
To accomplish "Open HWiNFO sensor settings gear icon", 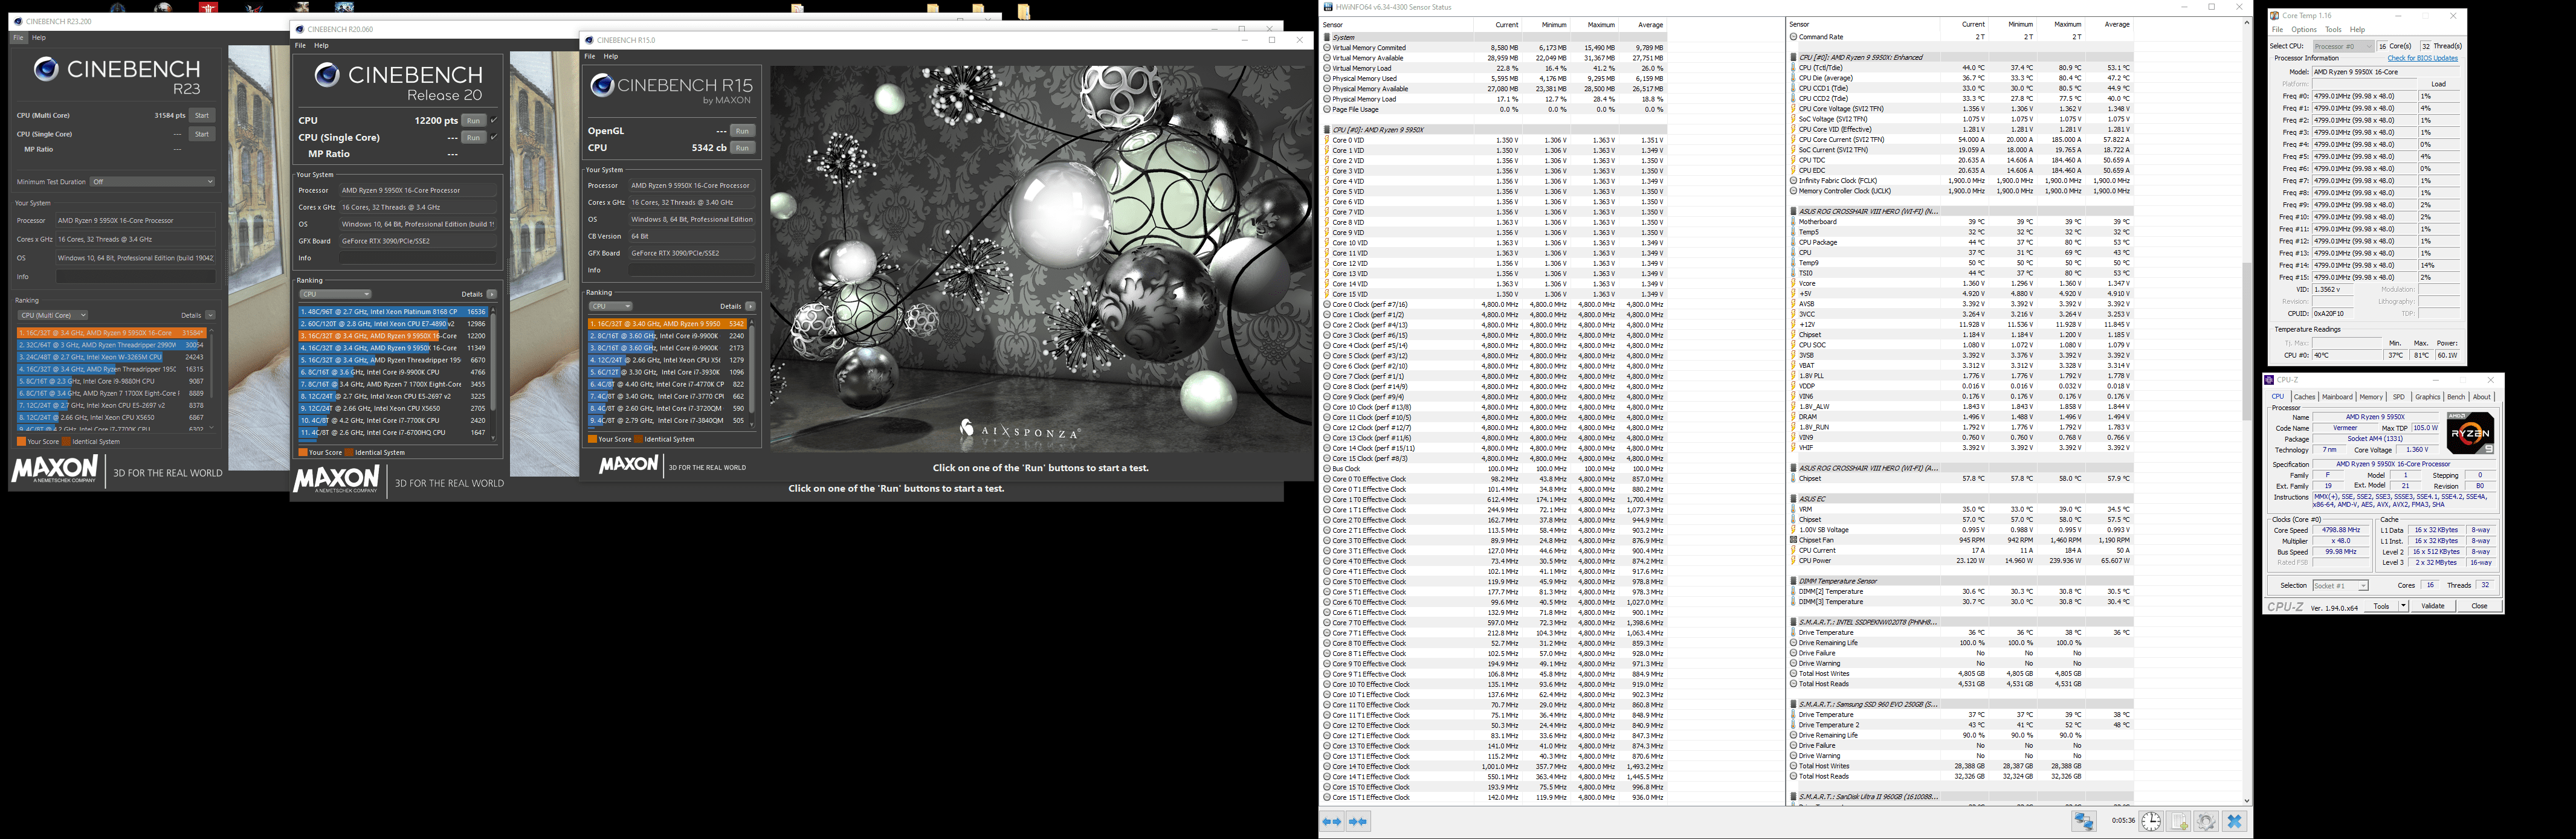I will 2207,822.
